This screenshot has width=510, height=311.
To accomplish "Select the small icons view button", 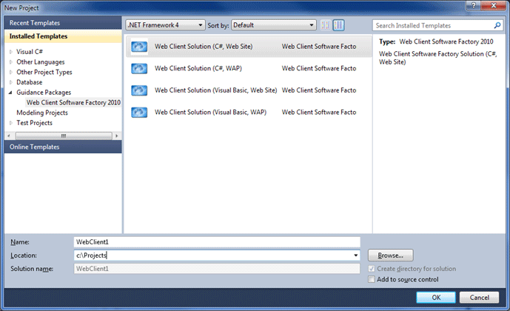I will coord(325,25).
